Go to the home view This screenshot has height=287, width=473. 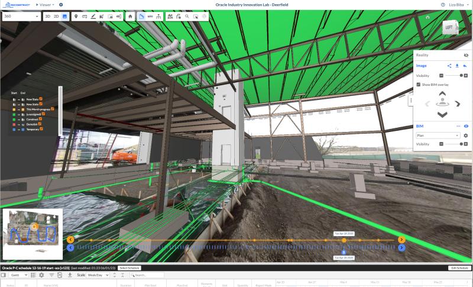[x=130, y=17]
